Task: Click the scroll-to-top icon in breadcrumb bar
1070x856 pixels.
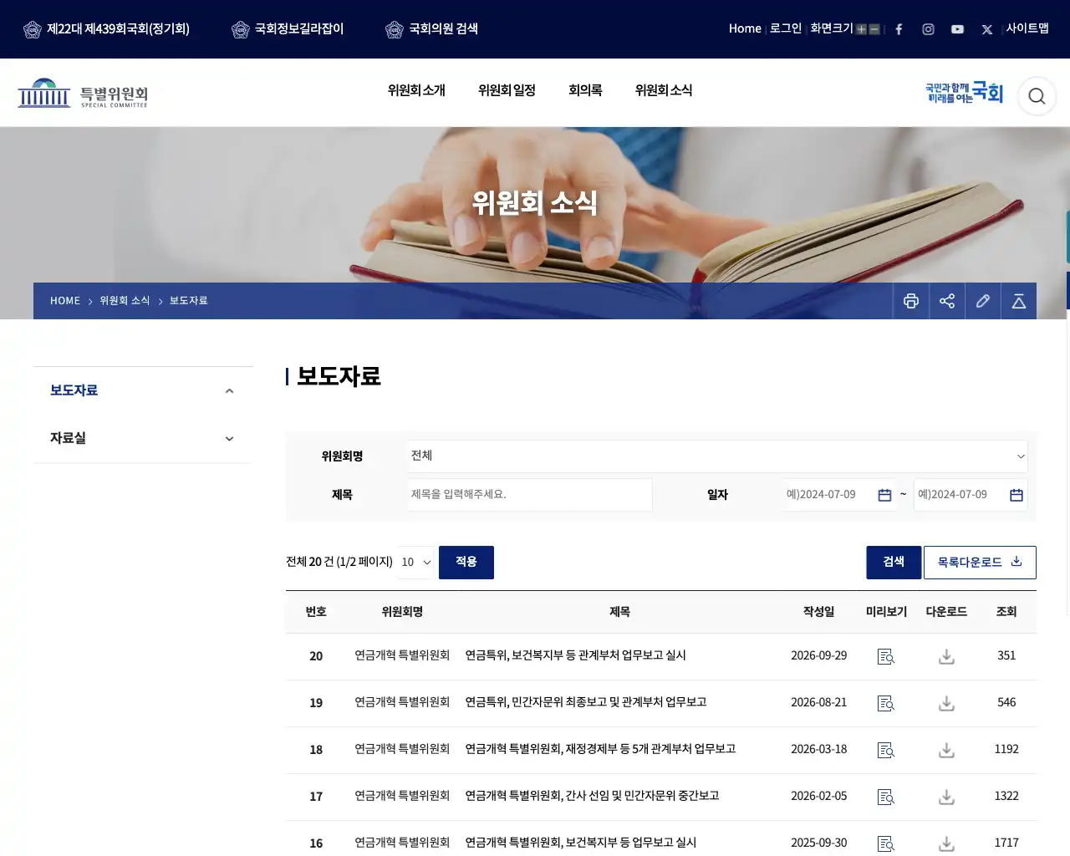Action: [x=1019, y=301]
